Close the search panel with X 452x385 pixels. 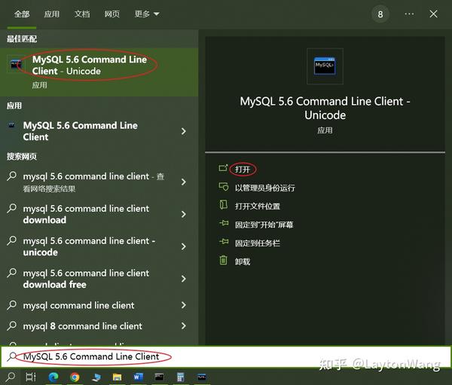[433, 14]
